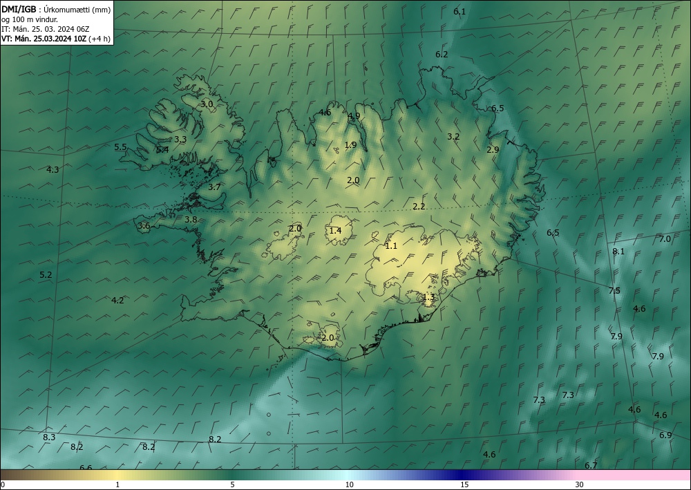
Task: Click the 3.6 value on the peninsula tip
Action: pos(144,226)
